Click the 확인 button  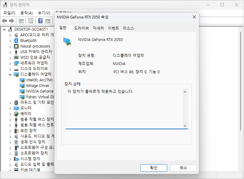click(154, 168)
